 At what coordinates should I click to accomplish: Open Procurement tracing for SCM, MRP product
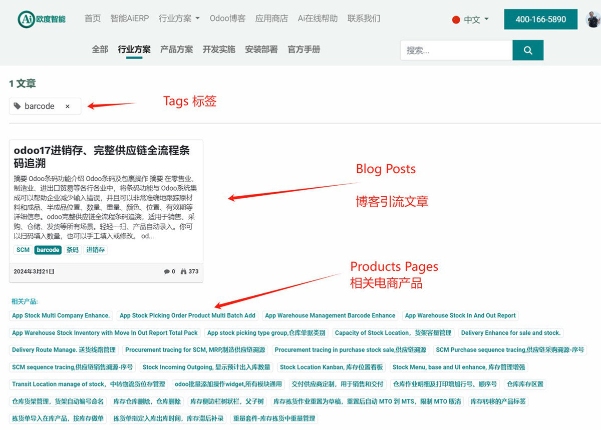click(195, 349)
